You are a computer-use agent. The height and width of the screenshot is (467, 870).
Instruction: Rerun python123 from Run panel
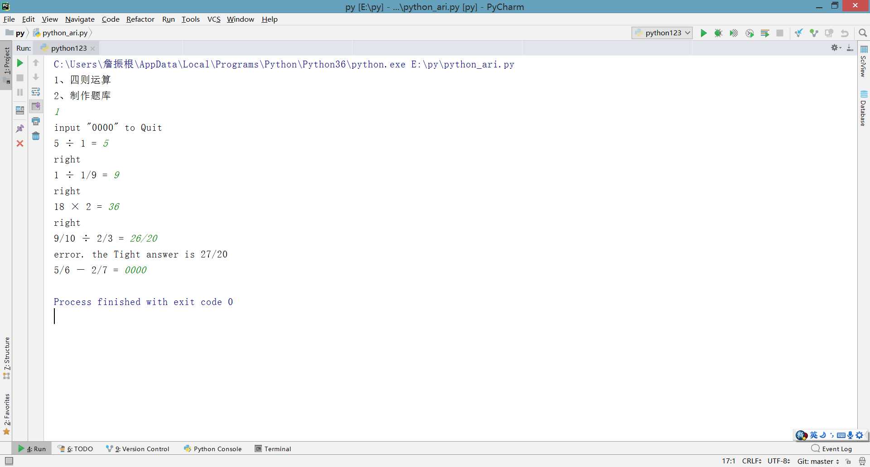20,63
